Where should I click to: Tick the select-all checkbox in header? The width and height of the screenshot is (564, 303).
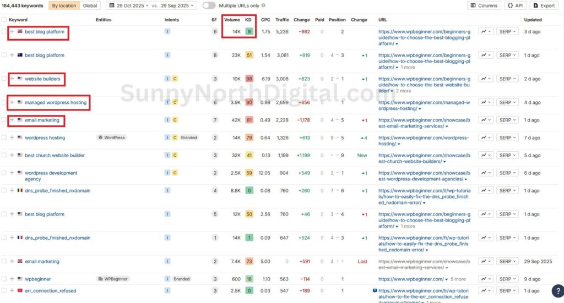4,20
